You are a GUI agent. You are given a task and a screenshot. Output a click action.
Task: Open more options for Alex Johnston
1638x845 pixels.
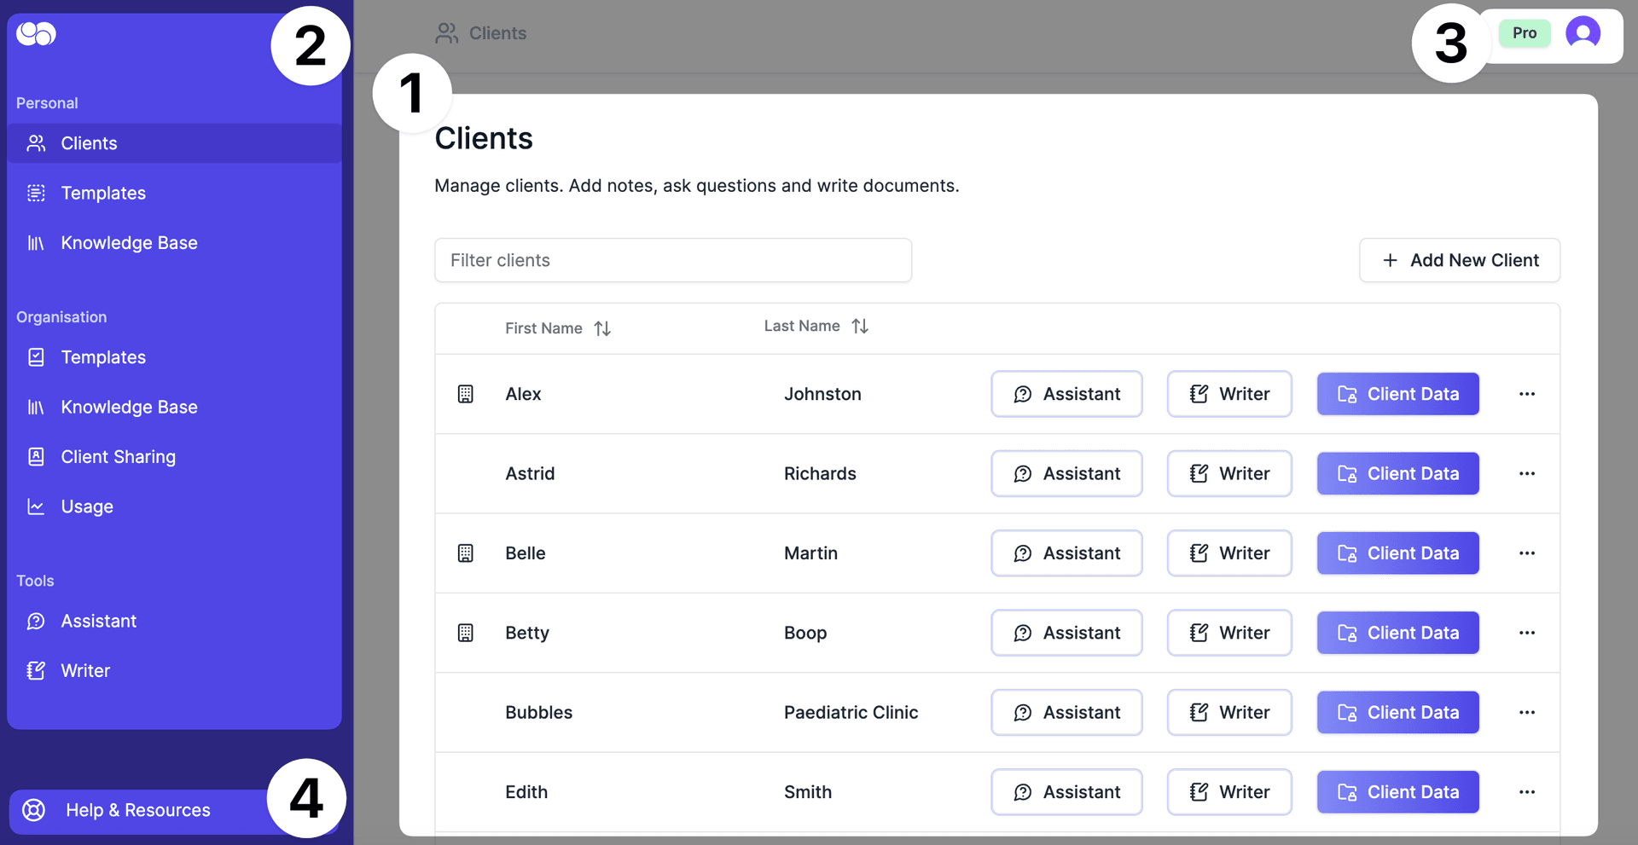(1526, 394)
